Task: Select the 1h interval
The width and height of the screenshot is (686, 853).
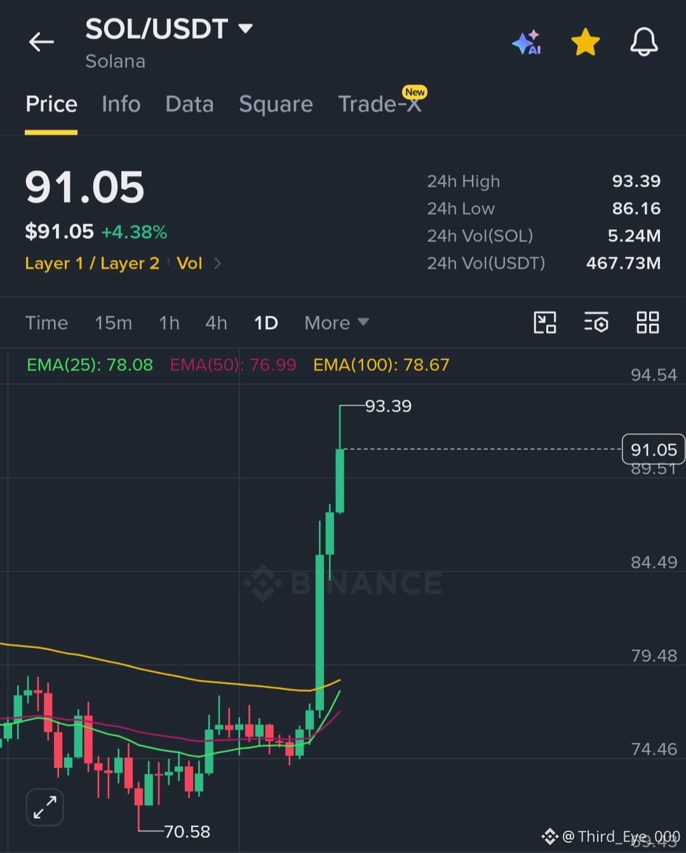Action: pos(169,323)
